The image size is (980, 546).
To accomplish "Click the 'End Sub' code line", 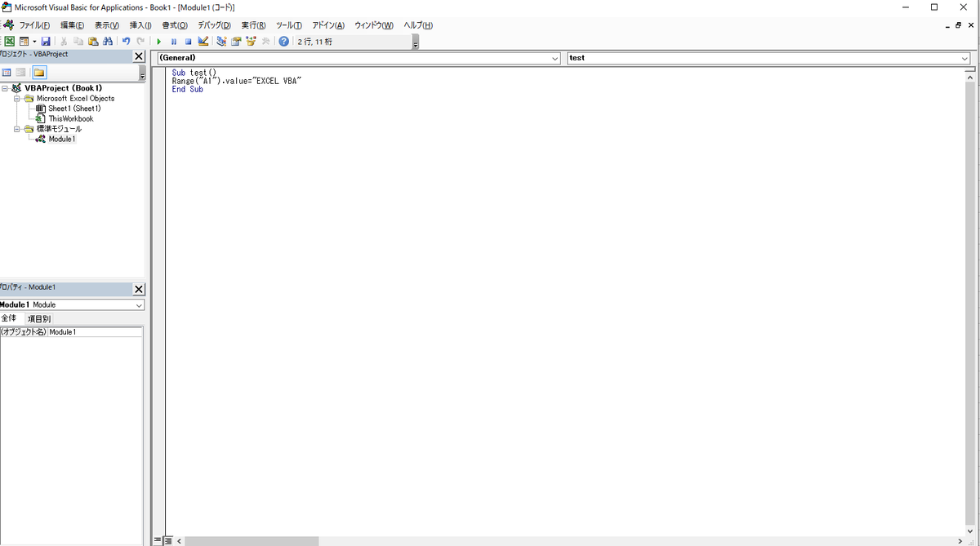I will (188, 90).
